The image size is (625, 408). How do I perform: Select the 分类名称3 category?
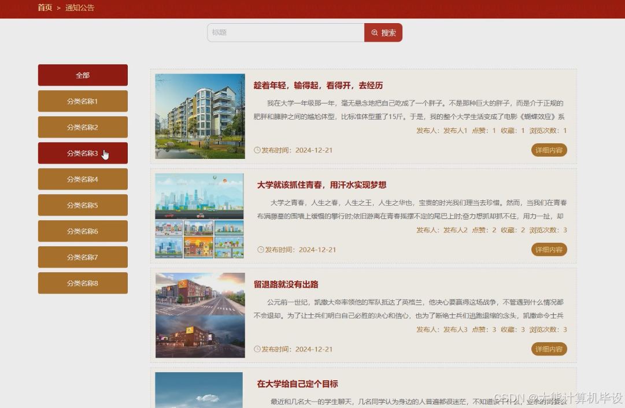coord(83,153)
